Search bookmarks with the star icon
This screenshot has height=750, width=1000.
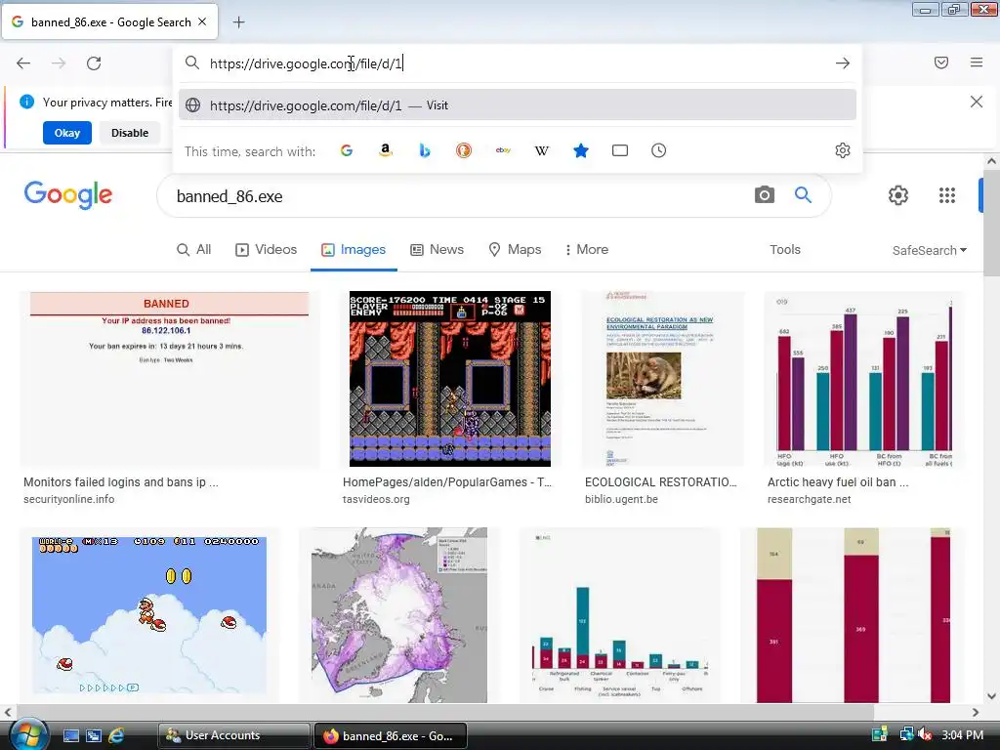click(581, 150)
